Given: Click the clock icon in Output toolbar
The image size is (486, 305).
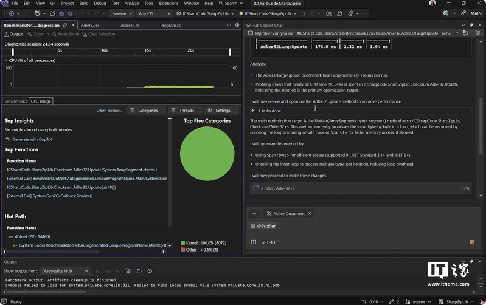Looking at the screenshot, I should coord(150,271).
